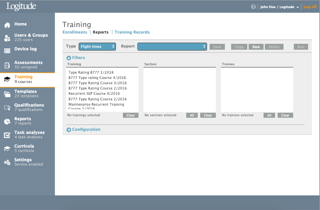Clear the selected trainings
The height and width of the screenshot is (210, 320).
coord(131,115)
